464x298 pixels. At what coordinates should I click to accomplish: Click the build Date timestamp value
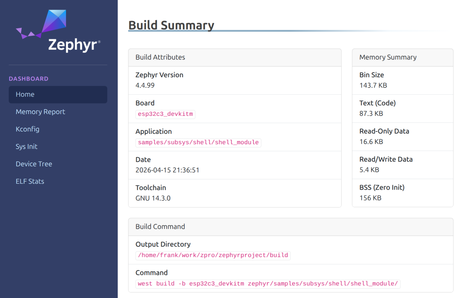(x=167, y=170)
